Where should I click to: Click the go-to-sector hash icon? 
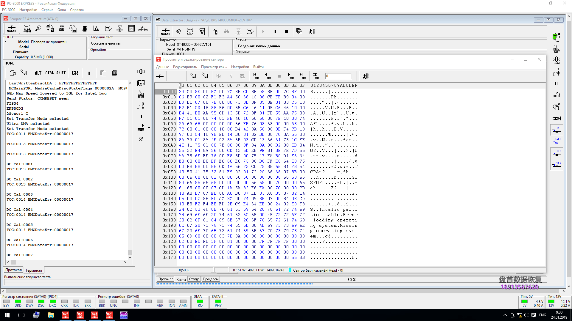pyautogui.click(x=315, y=76)
